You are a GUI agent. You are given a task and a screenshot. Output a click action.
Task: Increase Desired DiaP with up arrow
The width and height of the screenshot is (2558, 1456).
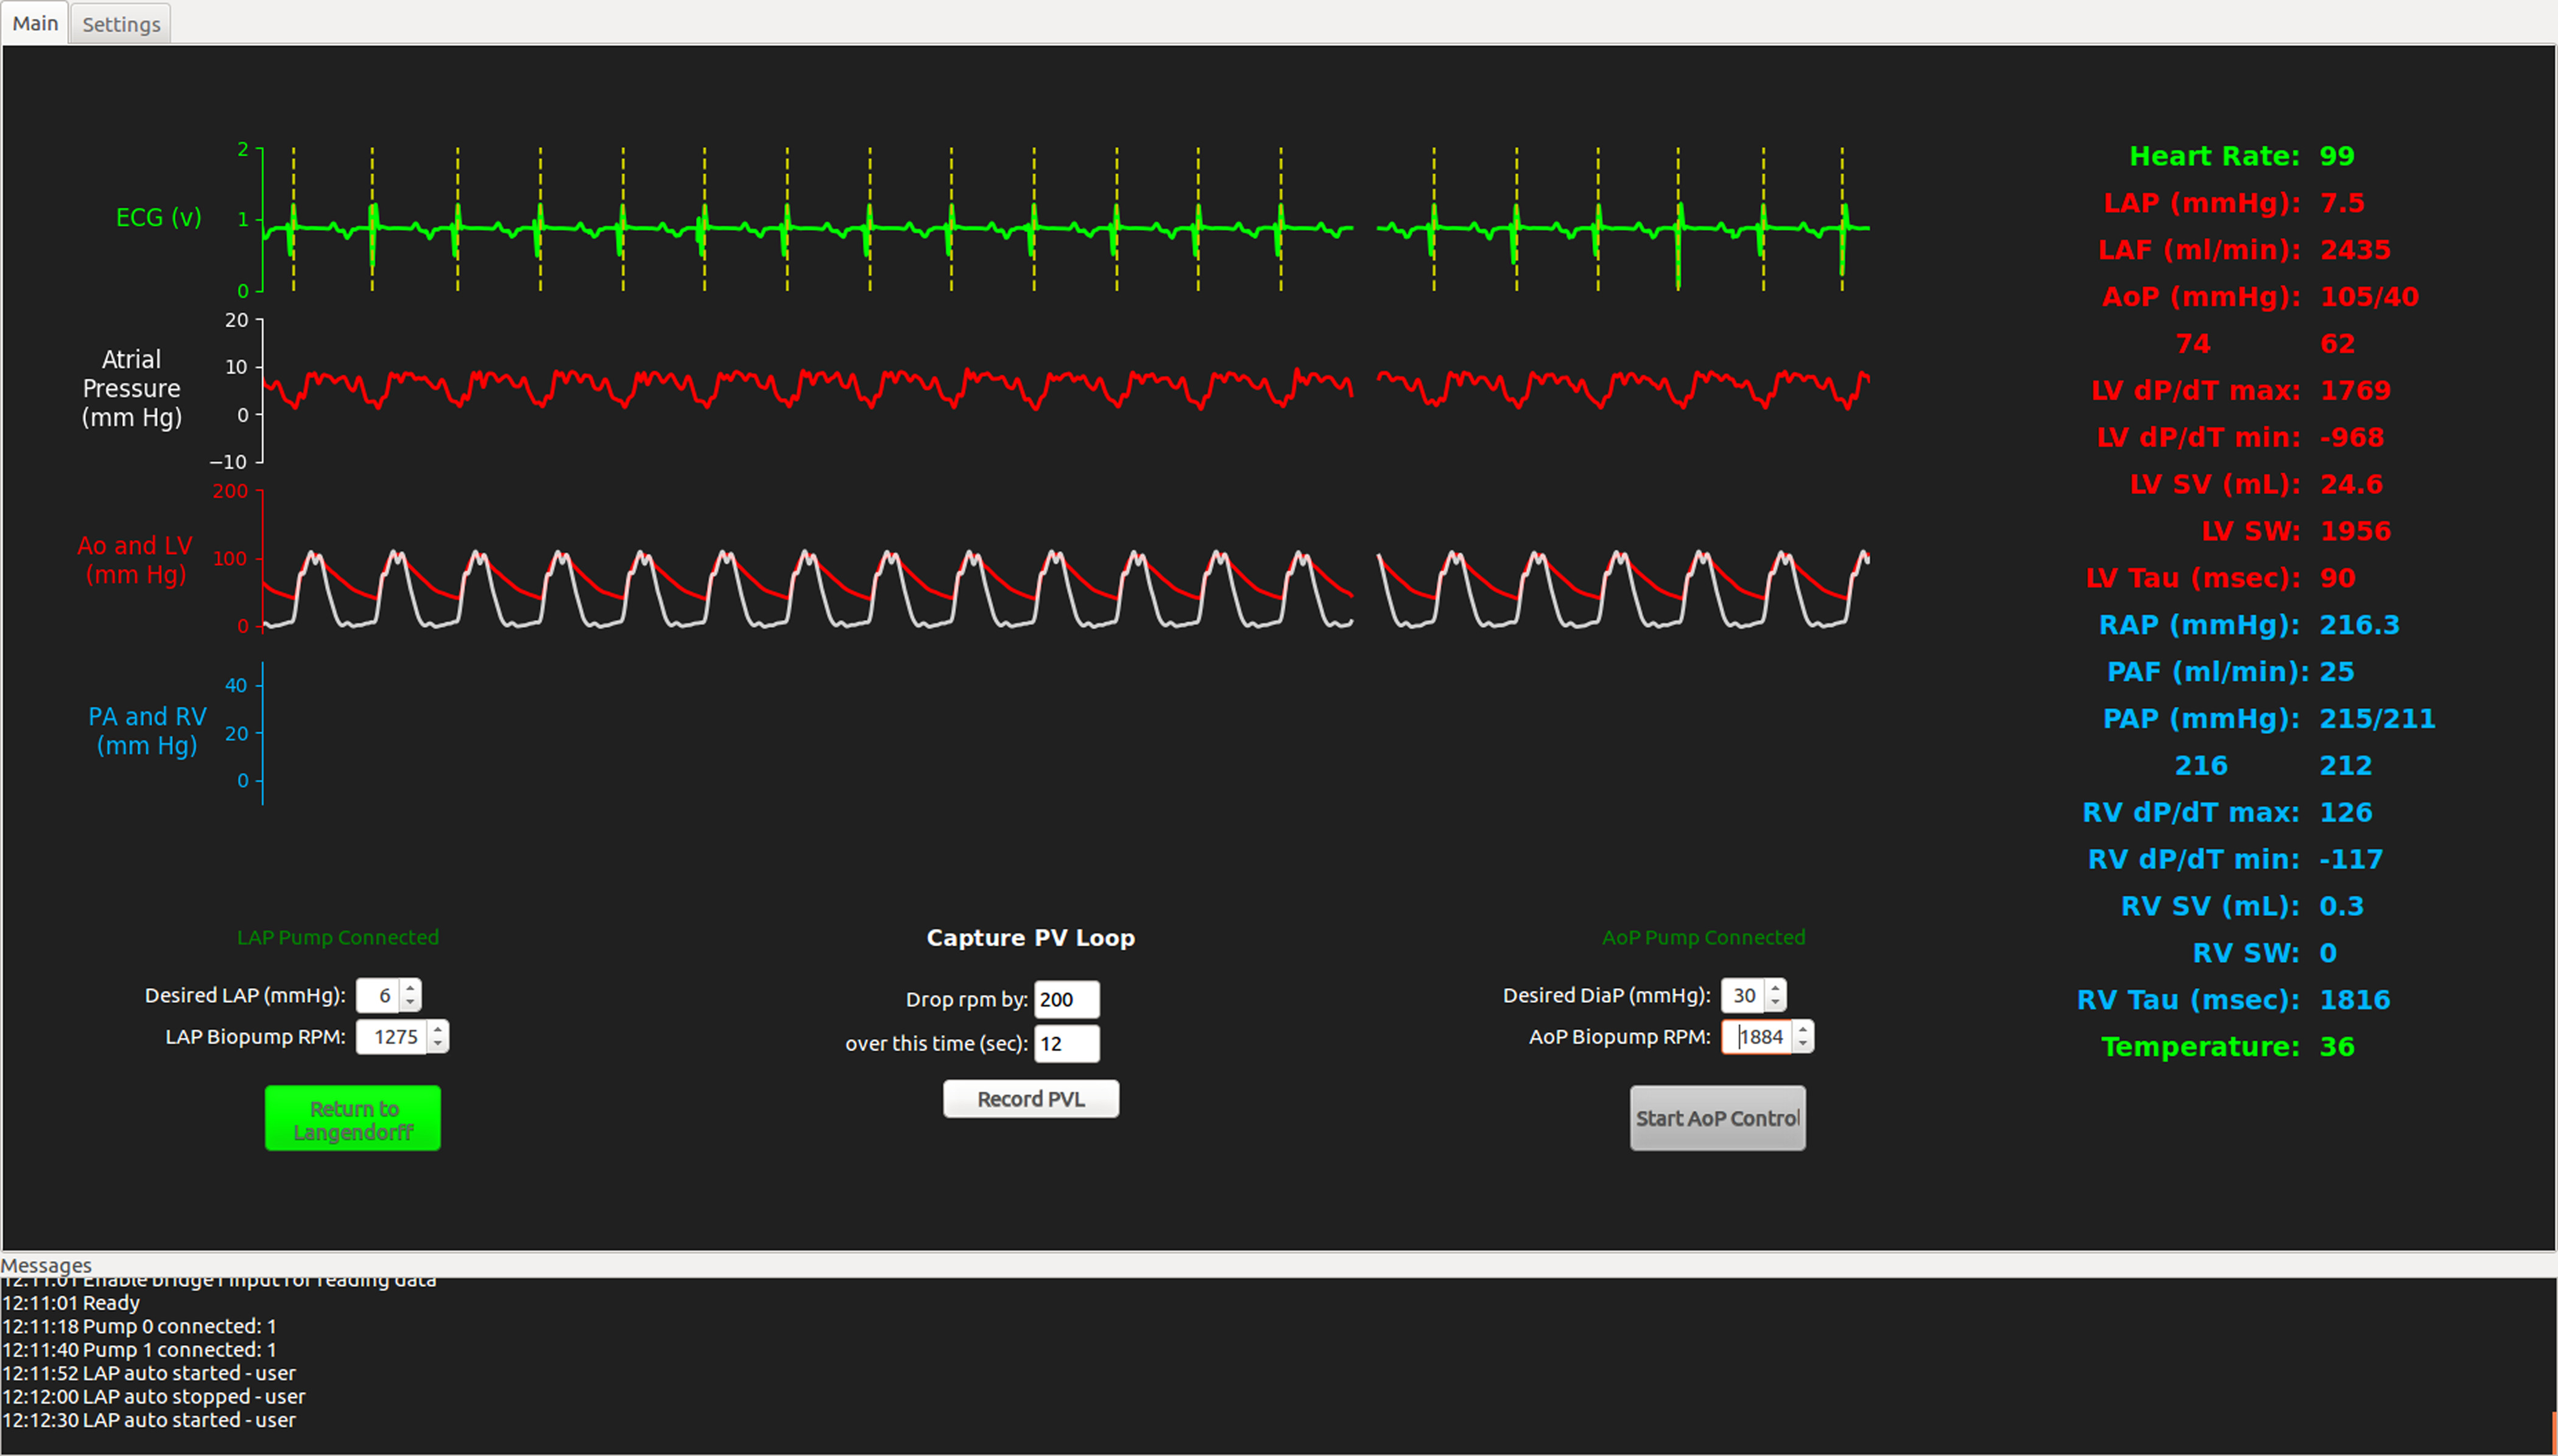tap(1775, 988)
